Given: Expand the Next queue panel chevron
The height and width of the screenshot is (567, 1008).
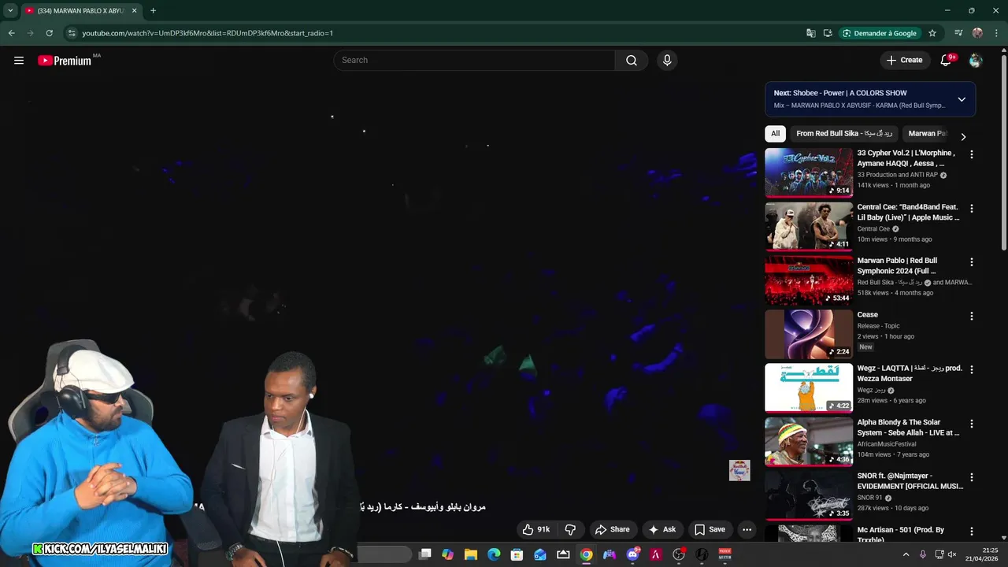Looking at the screenshot, I should pyautogui.click(x=962, y=99).
